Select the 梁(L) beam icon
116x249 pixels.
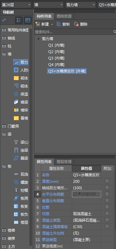click(x=16, y=142)
